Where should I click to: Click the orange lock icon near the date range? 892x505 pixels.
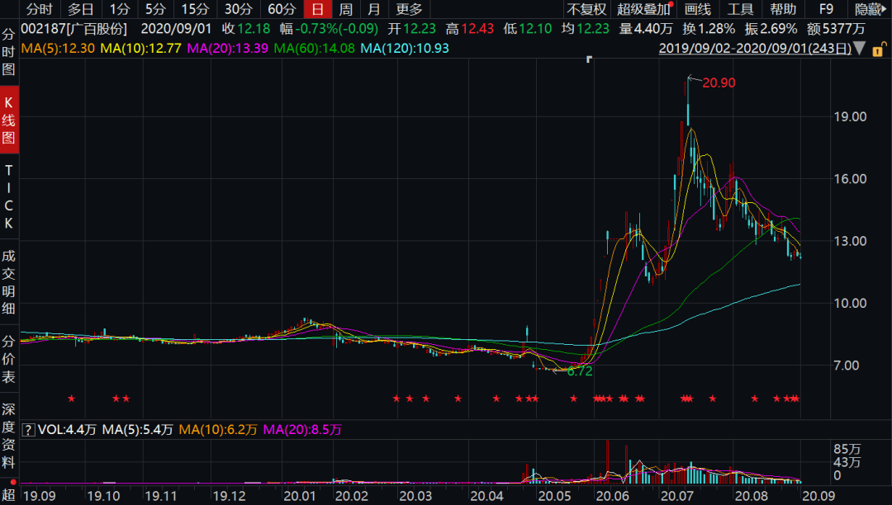tap(880, 50)
